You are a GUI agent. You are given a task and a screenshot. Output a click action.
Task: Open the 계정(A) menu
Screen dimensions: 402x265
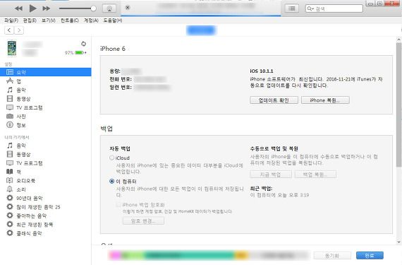point(91,20)
